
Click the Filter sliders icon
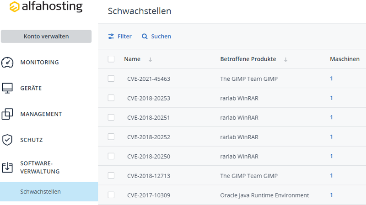pos(111,37)
